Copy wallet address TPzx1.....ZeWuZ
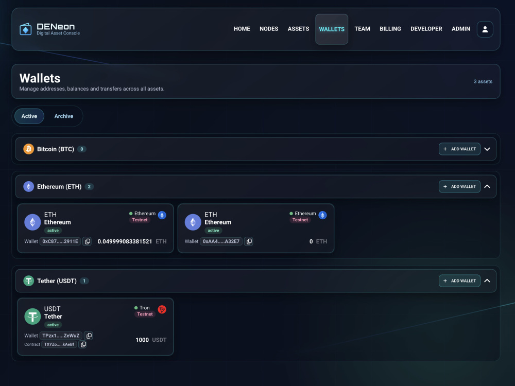Image resolution: width=515 pixels, height=386 pixels. pyautogui.click(x=89, y=336)
